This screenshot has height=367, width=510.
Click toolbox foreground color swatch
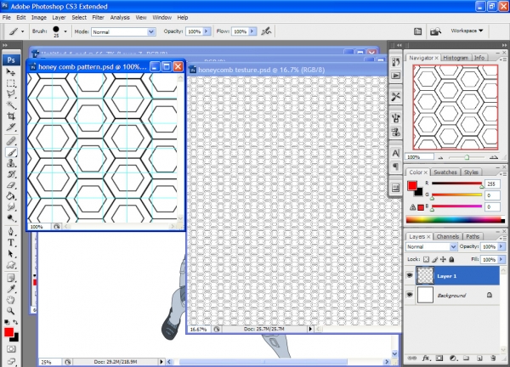[x=8, y=332]
